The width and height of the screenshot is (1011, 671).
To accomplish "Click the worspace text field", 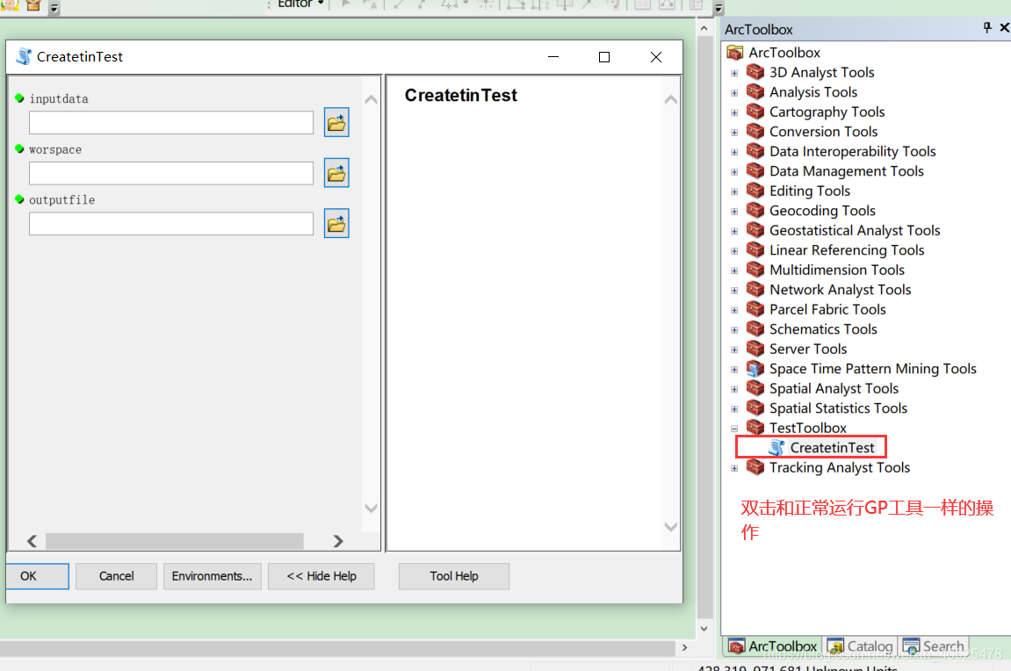I will [x=171, y=173].
